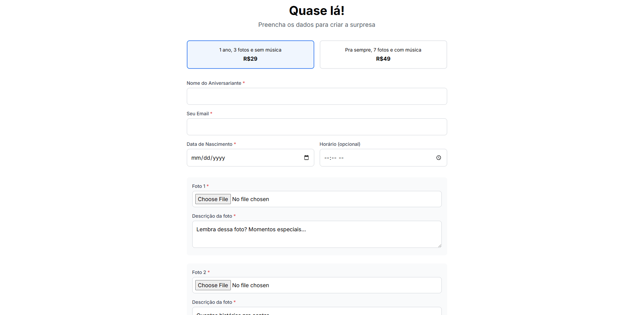
Task: Grab the resize handle of Foto 1 description
Action: pyautogui.click(x=439, y=245)
